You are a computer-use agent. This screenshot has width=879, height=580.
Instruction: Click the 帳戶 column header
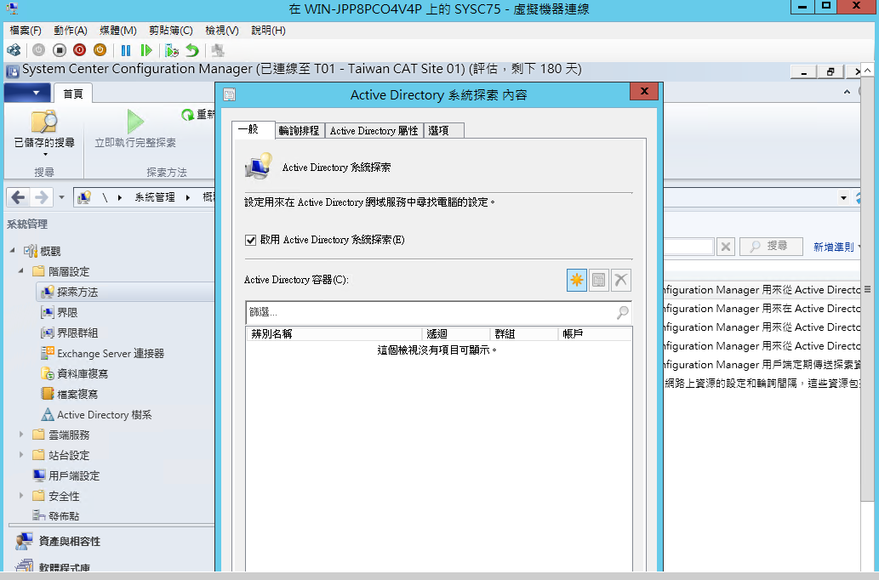[596, 334]
